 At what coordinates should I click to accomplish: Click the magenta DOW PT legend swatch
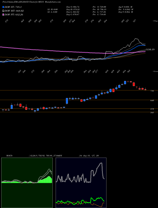pos(3,14)
